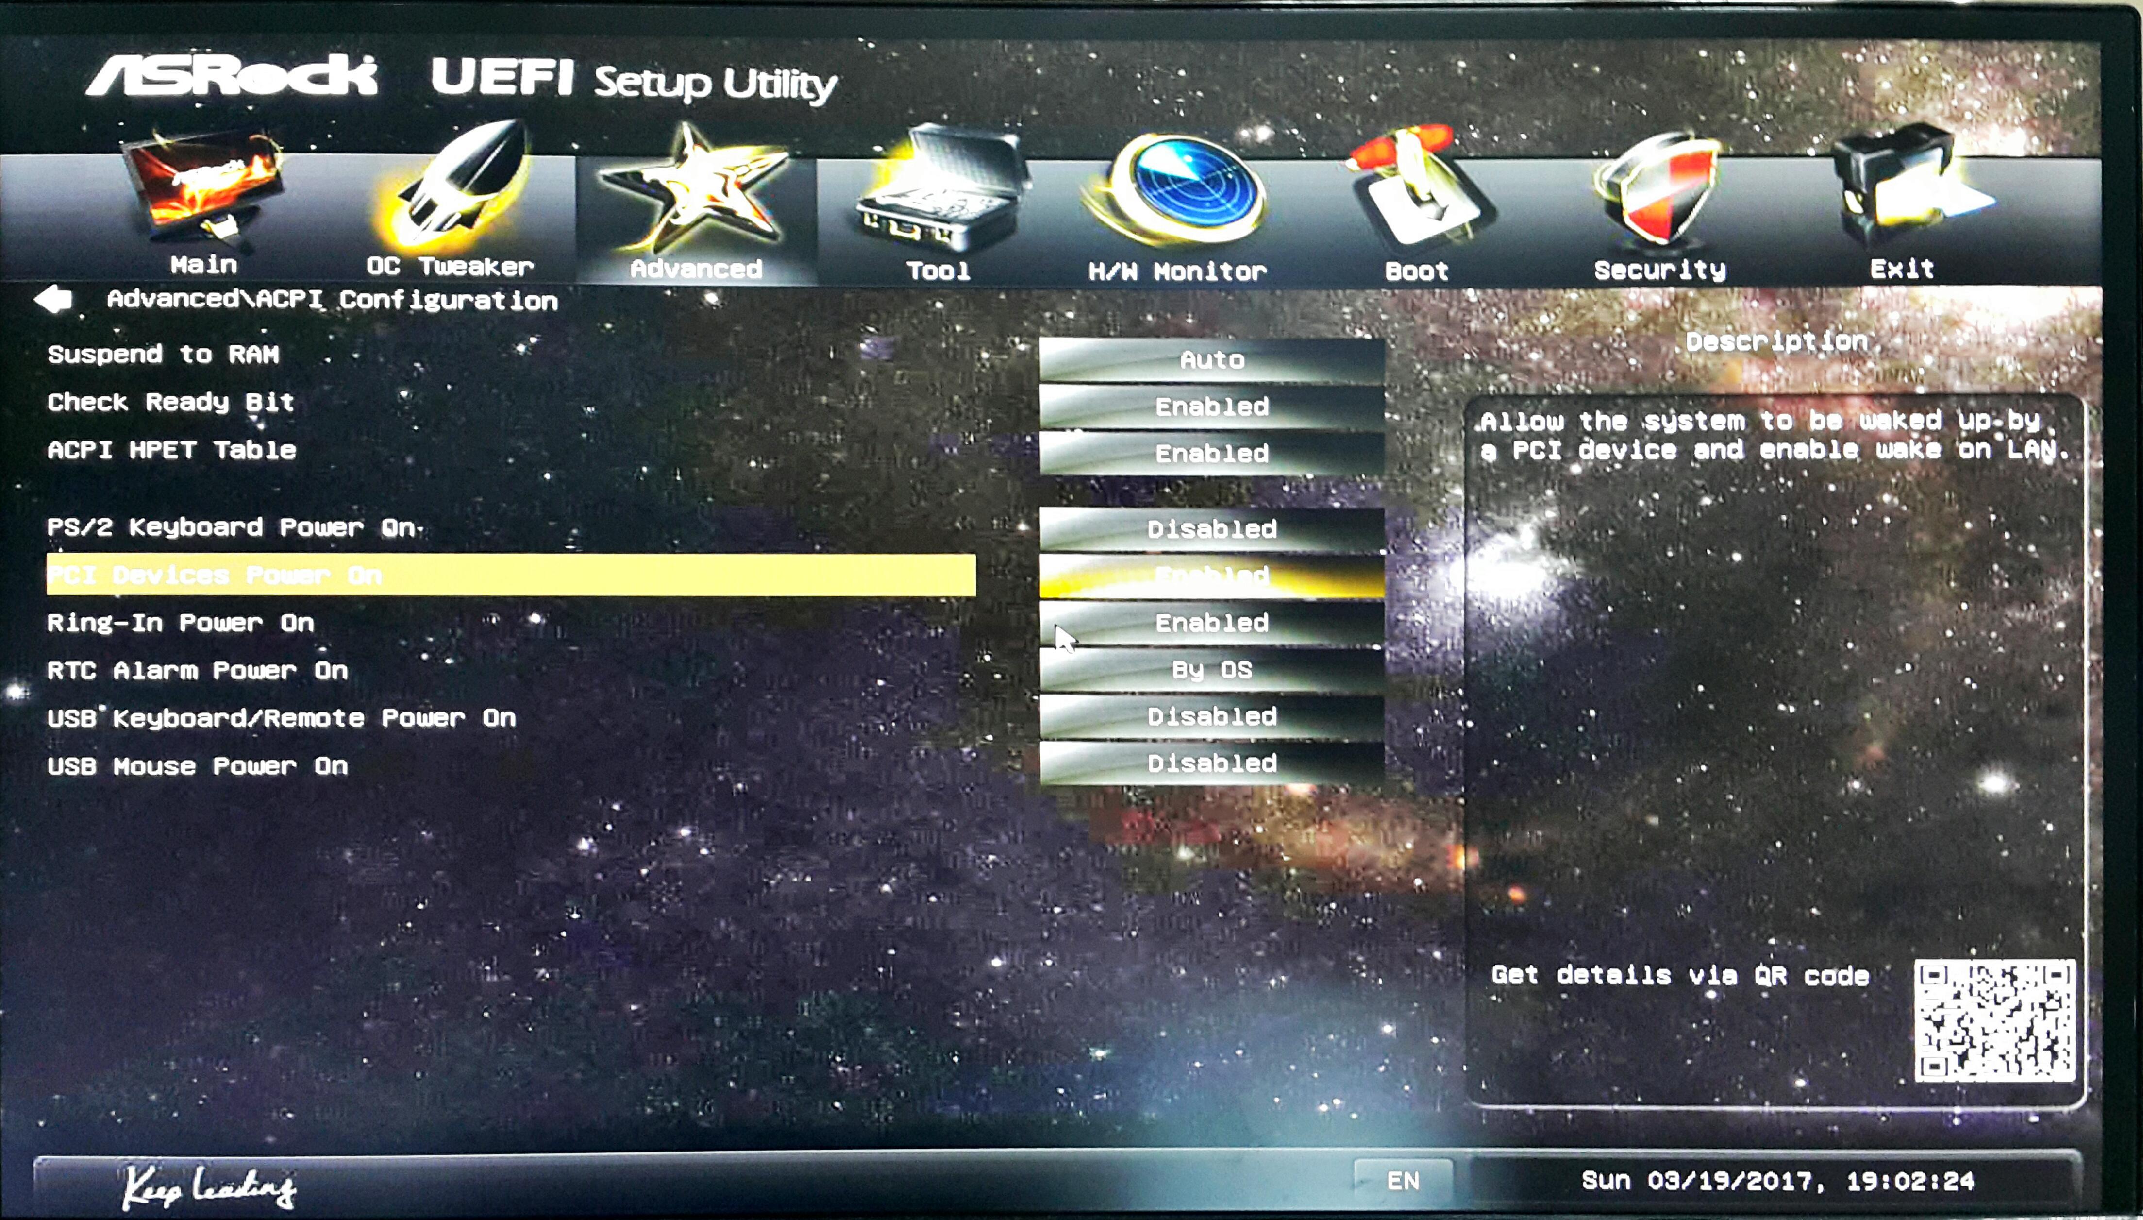2143x1220 pixels.
Task: Click highlighted PCI Devices Power On row
Action: point(510,575)
